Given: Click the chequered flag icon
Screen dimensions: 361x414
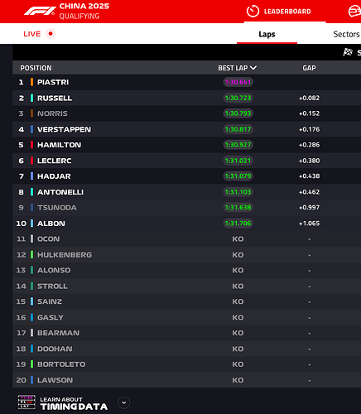Looking at the screenshot, I should 348,52.
